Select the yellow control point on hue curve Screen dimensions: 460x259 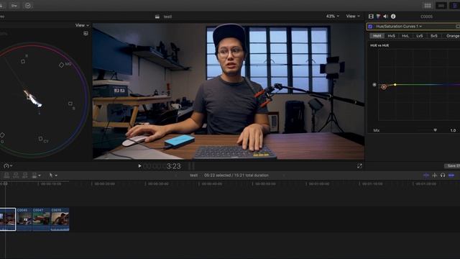pyautogui.click(x=395, y=85)
